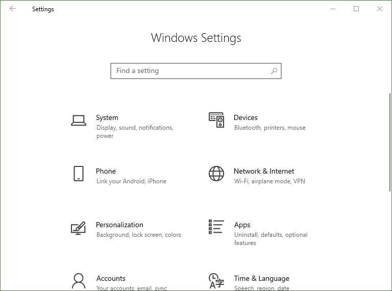Go back using the arrow button
392x291 pixels.
coord(13,9)
